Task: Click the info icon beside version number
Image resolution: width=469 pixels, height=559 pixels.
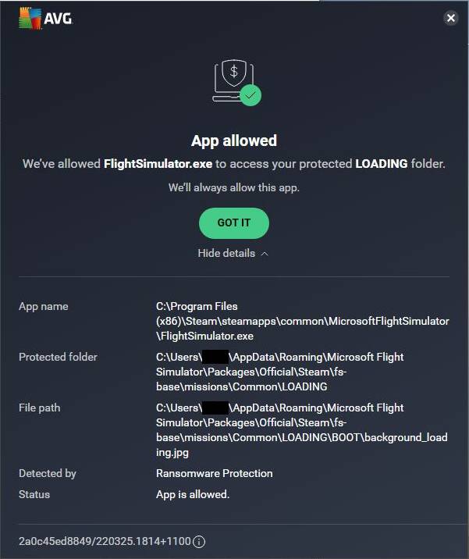Action: point(199,542)
